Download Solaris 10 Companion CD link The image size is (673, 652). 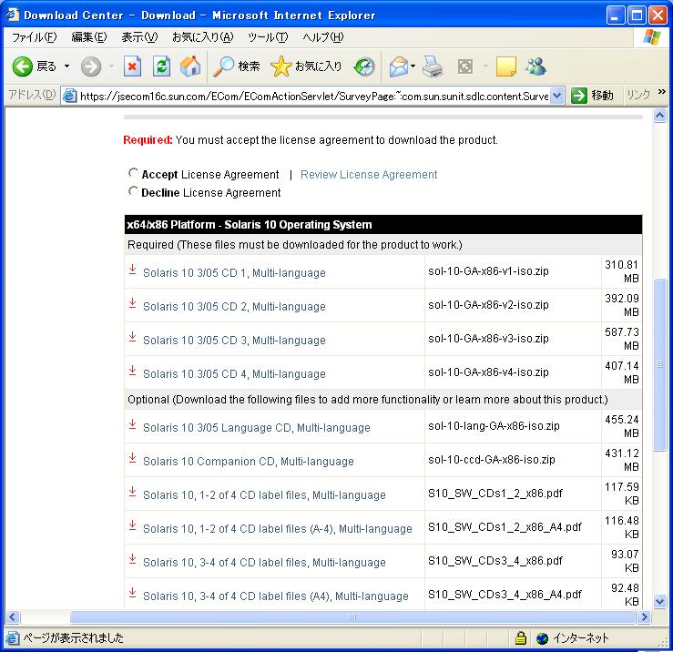tap(248, 462)
